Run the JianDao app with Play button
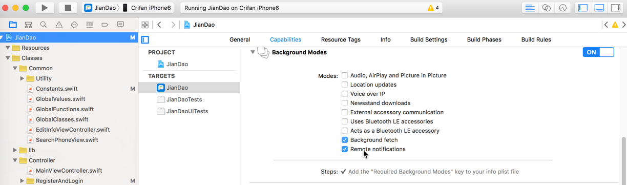 click(x=45, y=8)
